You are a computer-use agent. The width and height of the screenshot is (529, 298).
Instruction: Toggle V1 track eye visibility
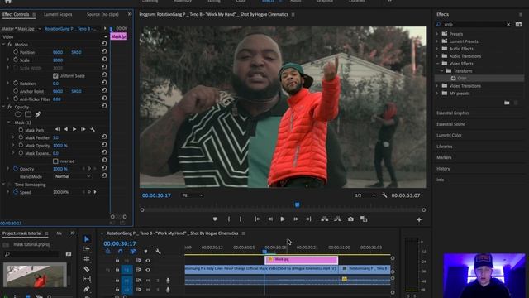[x=148, y=270]
